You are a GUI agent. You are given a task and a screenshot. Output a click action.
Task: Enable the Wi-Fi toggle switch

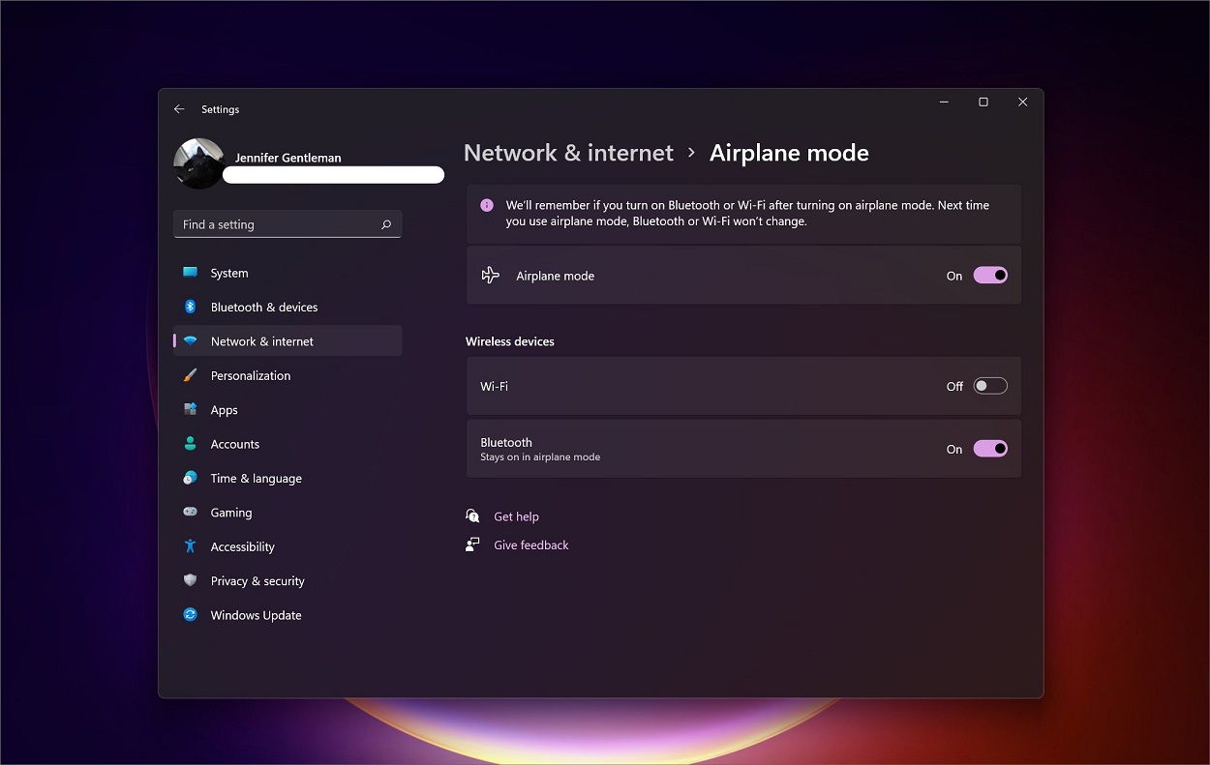click(990, 386)
